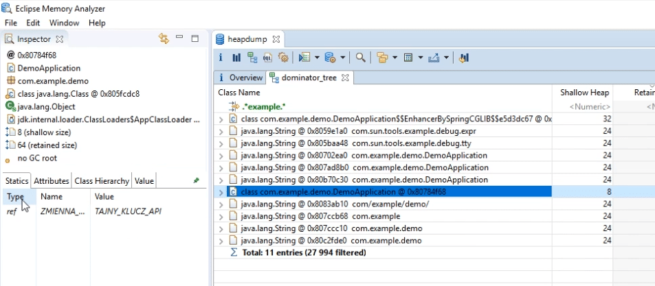655x286 pixels.
Task: Sort by the Shallow Heap column header
Action: click(584, 93)
